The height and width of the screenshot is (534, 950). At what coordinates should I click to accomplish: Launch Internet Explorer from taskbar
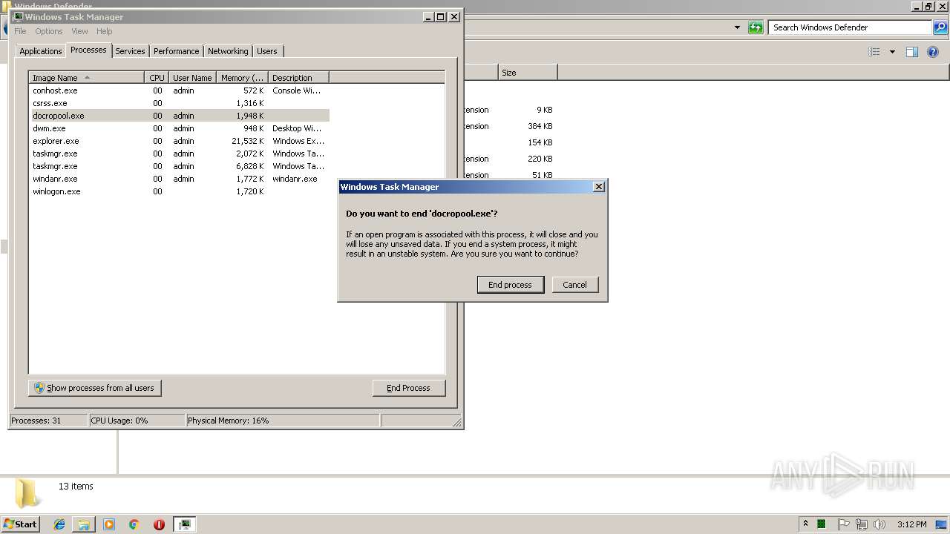(x=59, y=524)
